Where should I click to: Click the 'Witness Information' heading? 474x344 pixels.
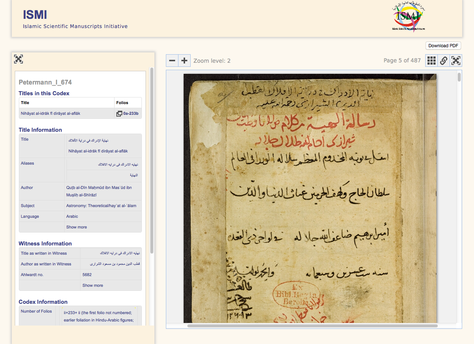coord(45,244)
